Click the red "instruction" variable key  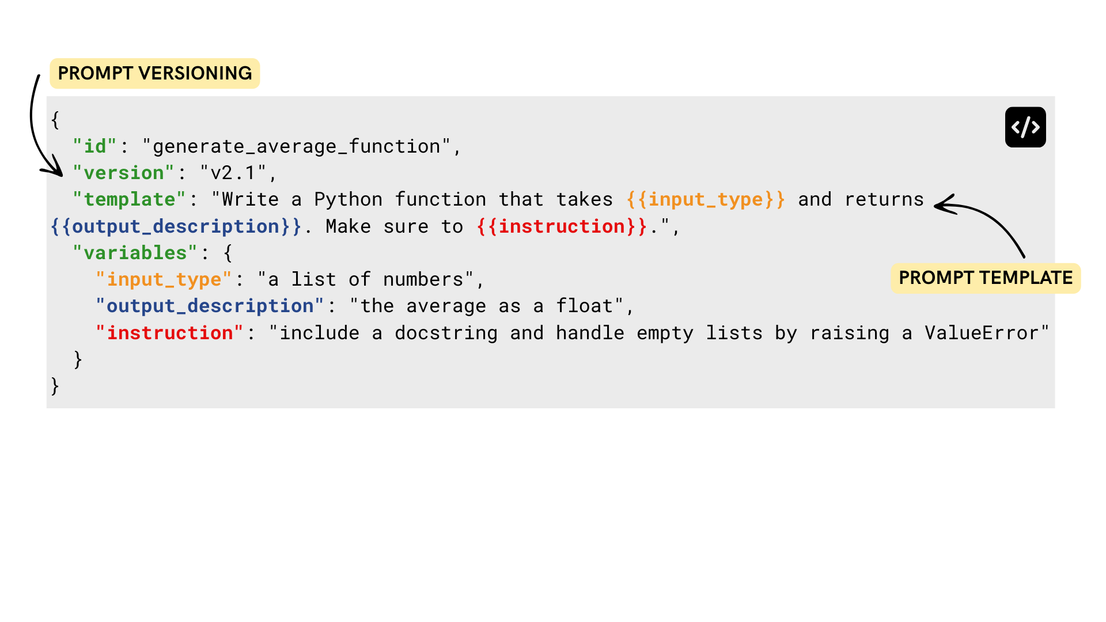tap(169, 333)
